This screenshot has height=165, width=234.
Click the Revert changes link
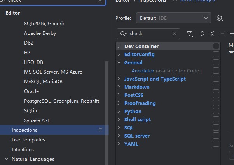(x=197, y=1)
